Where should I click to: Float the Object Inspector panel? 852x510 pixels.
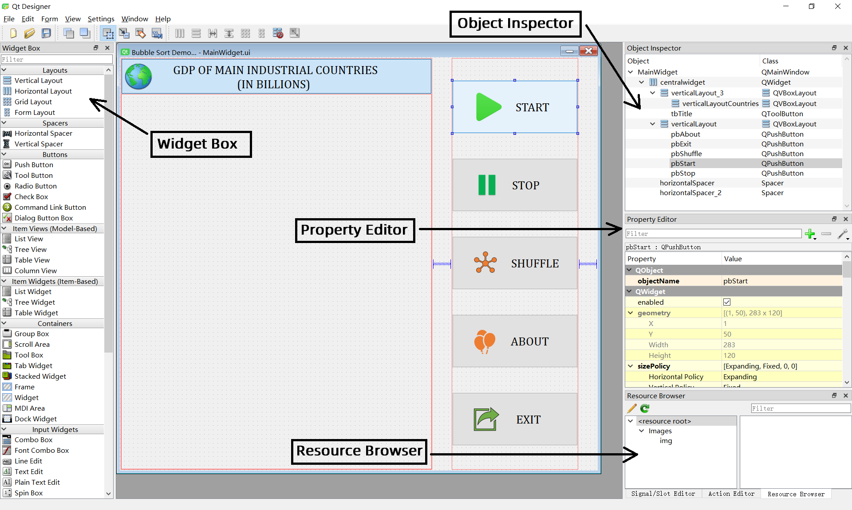[x=834, y=48]
